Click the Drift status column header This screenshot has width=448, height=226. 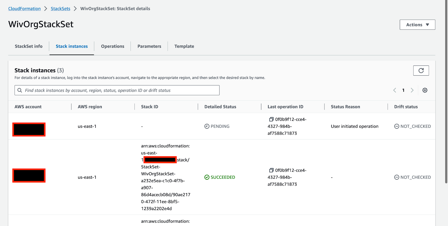click(406, 107)
